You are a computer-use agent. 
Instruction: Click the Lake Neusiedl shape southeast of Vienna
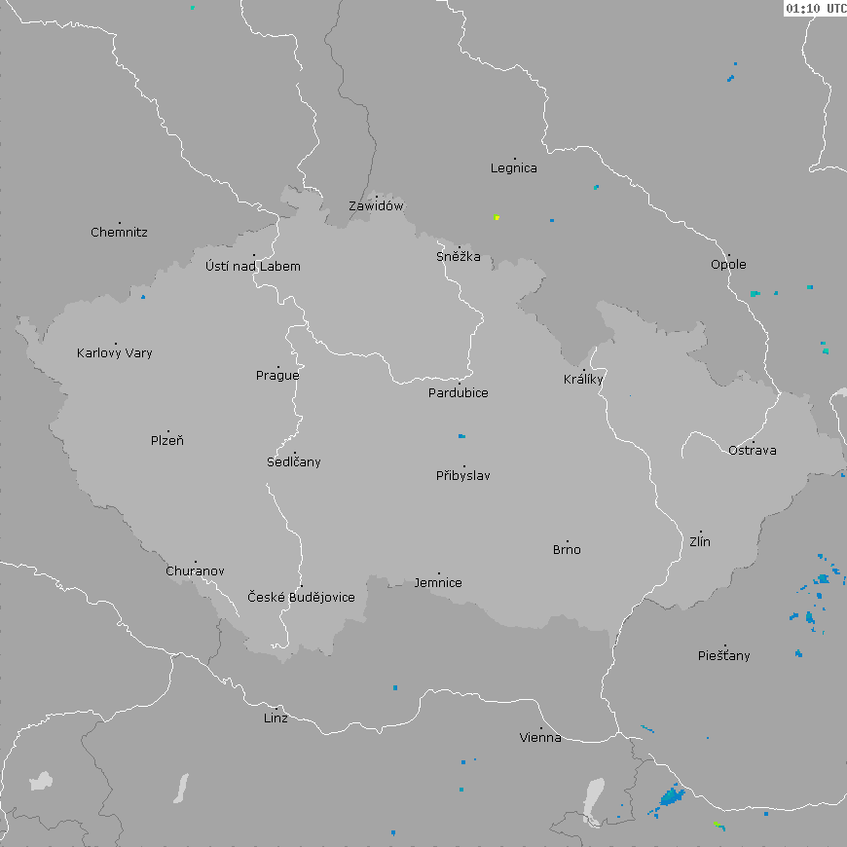click(596, 798)
